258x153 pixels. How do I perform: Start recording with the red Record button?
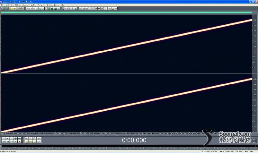[19, 141]
